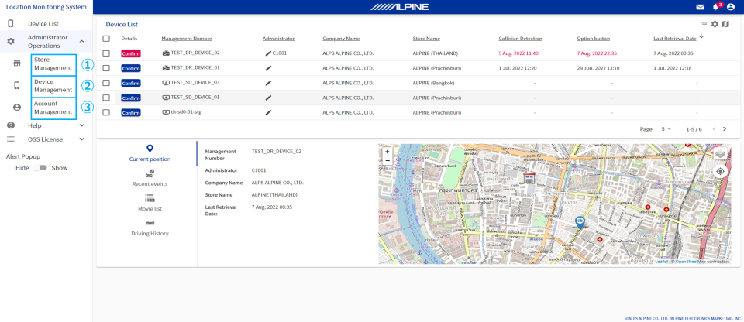Check the box for TEST_DR_DEVICE_01 row
Screen dimensions: 744x322
pyautogui.click(x=106, y=68)
